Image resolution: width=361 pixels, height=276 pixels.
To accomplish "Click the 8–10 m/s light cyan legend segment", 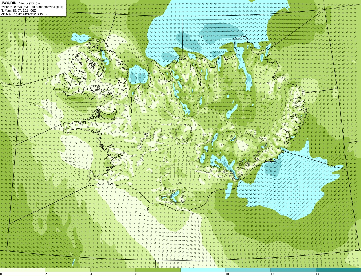I will 203,270.
